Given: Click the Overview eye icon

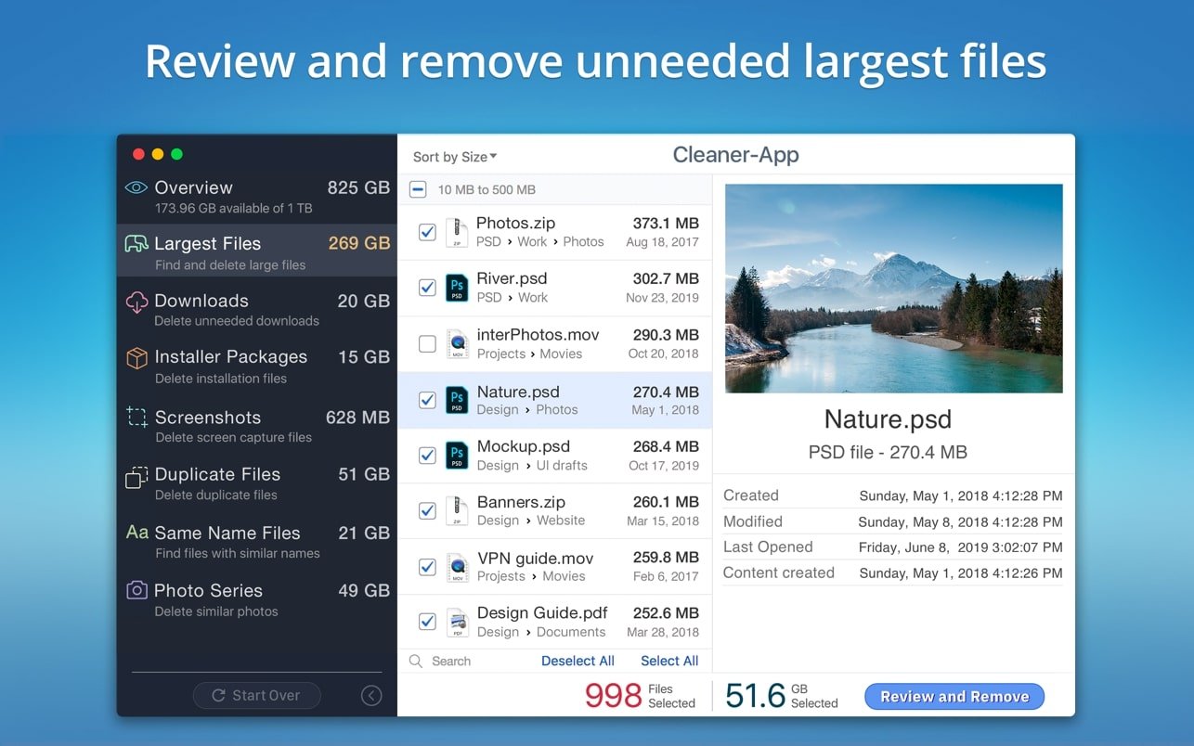Looking at the screenshot, I should tap(136, 187).
